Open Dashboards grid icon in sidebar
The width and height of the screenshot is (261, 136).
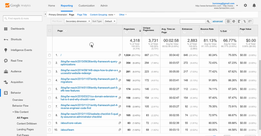[x=6, y=29]
